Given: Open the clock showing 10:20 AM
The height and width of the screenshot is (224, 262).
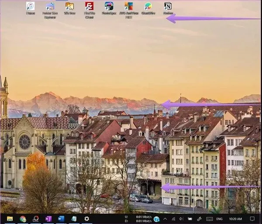Looking at the screenshot, I should [235, 219].
